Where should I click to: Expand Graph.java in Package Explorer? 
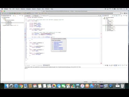(x=5, y=23)
